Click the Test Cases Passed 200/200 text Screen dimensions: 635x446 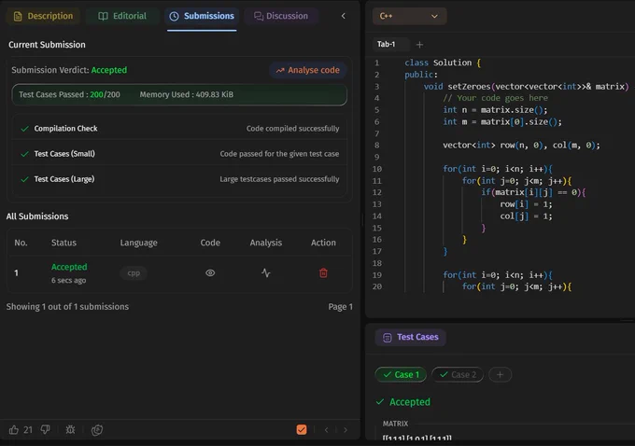pos(69,94)
